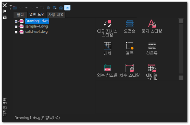The height and width of the screenshot is (125, 190).
Task: Click the scrollbar up button
Action: 181,21
